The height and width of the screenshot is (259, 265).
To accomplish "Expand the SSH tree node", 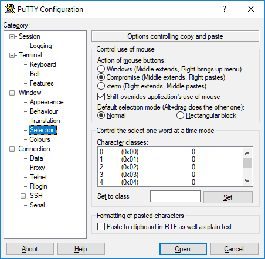I will (x=23, y=196).
